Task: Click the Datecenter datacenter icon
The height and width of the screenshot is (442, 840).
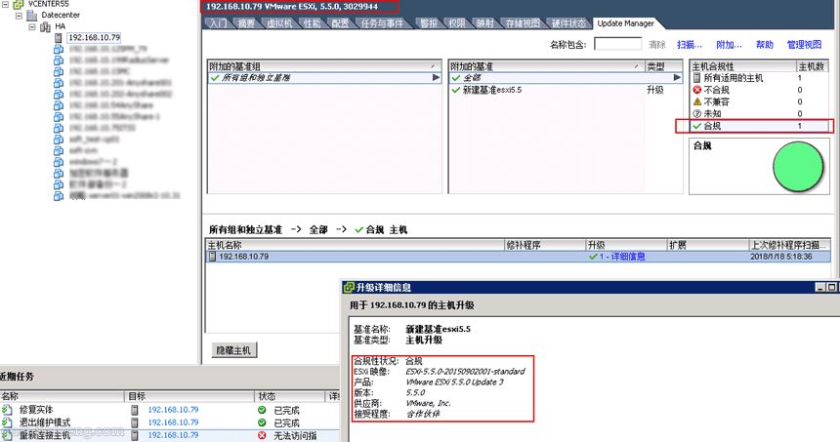Action: click(31, 15)
